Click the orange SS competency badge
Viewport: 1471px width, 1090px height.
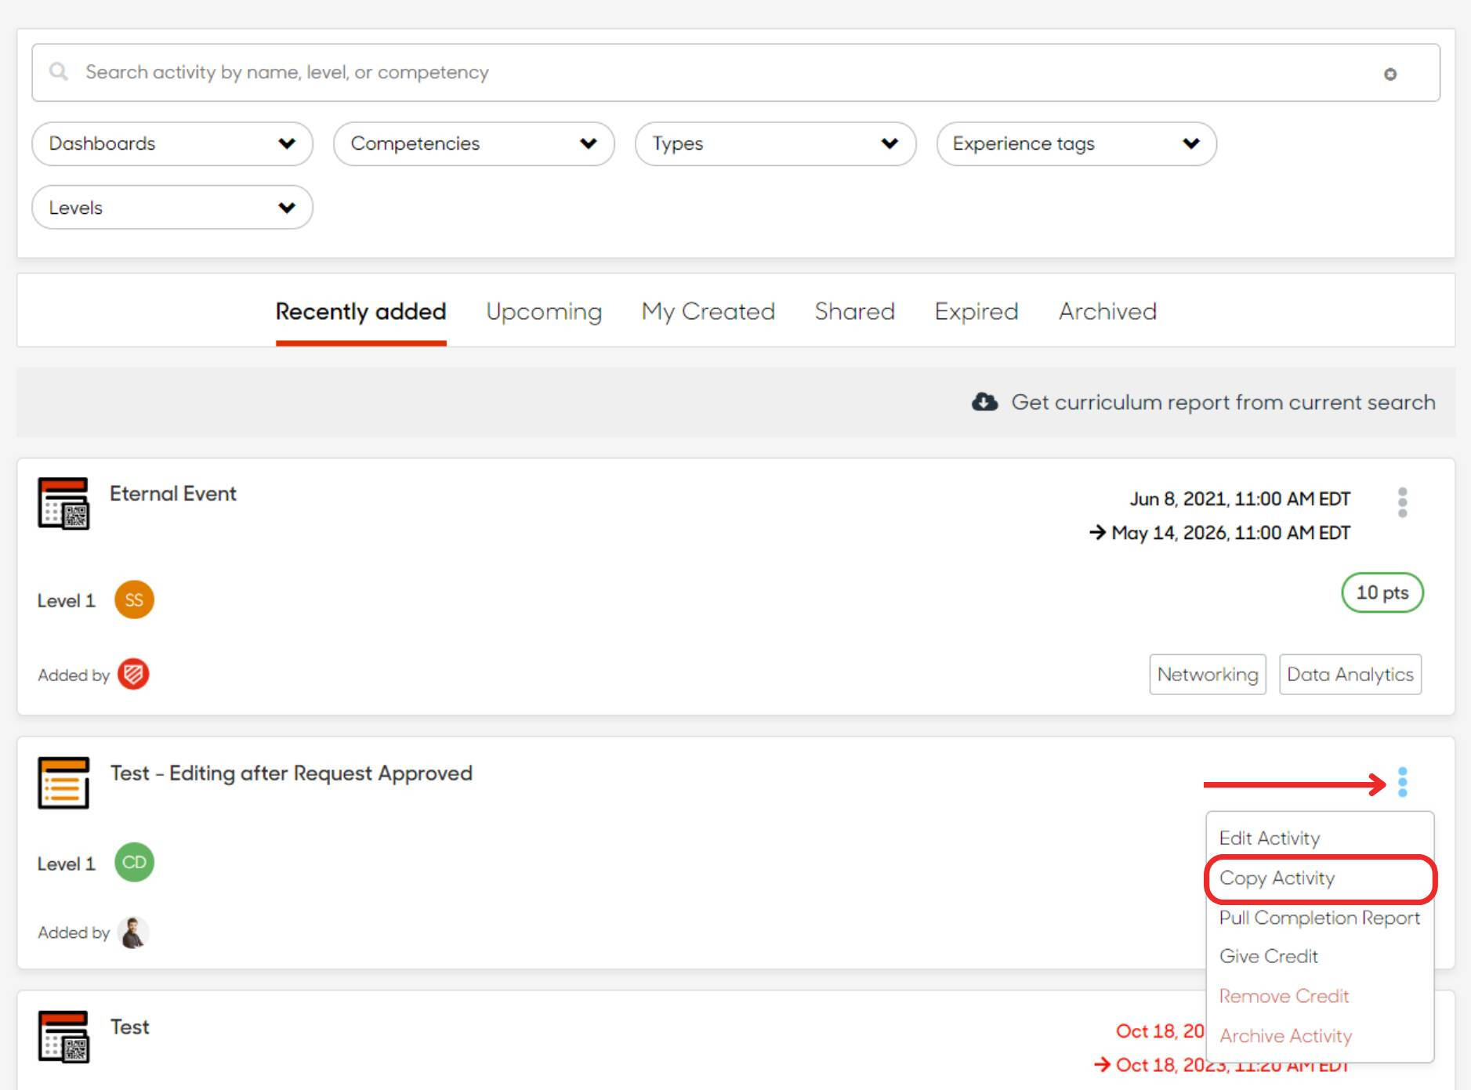coord(134,600)
